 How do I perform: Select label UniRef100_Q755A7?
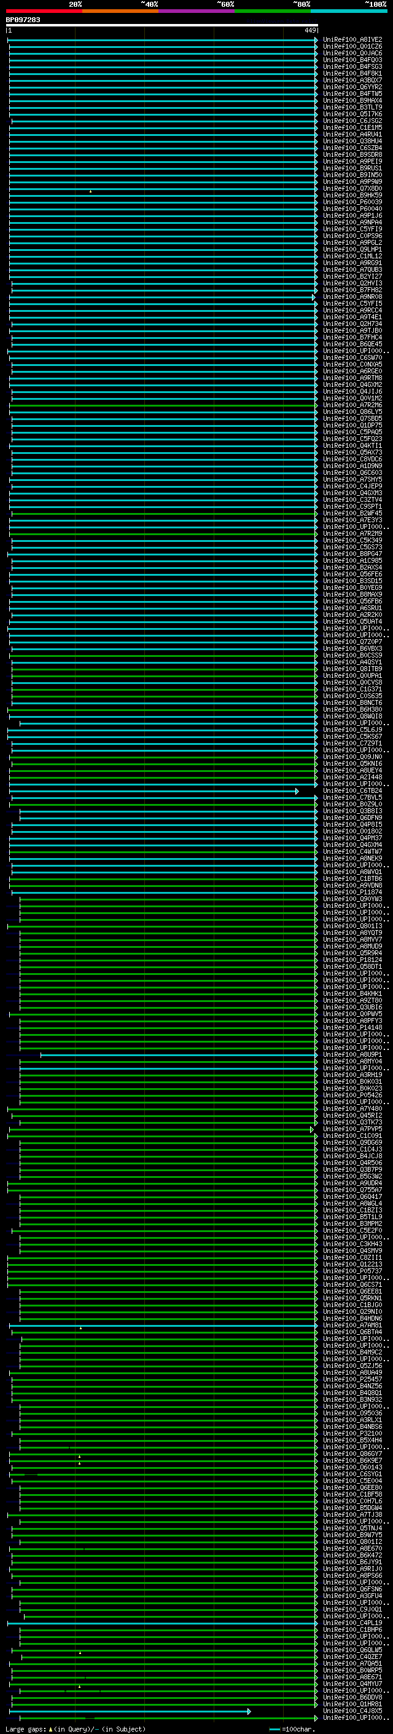pos(352,1190)
